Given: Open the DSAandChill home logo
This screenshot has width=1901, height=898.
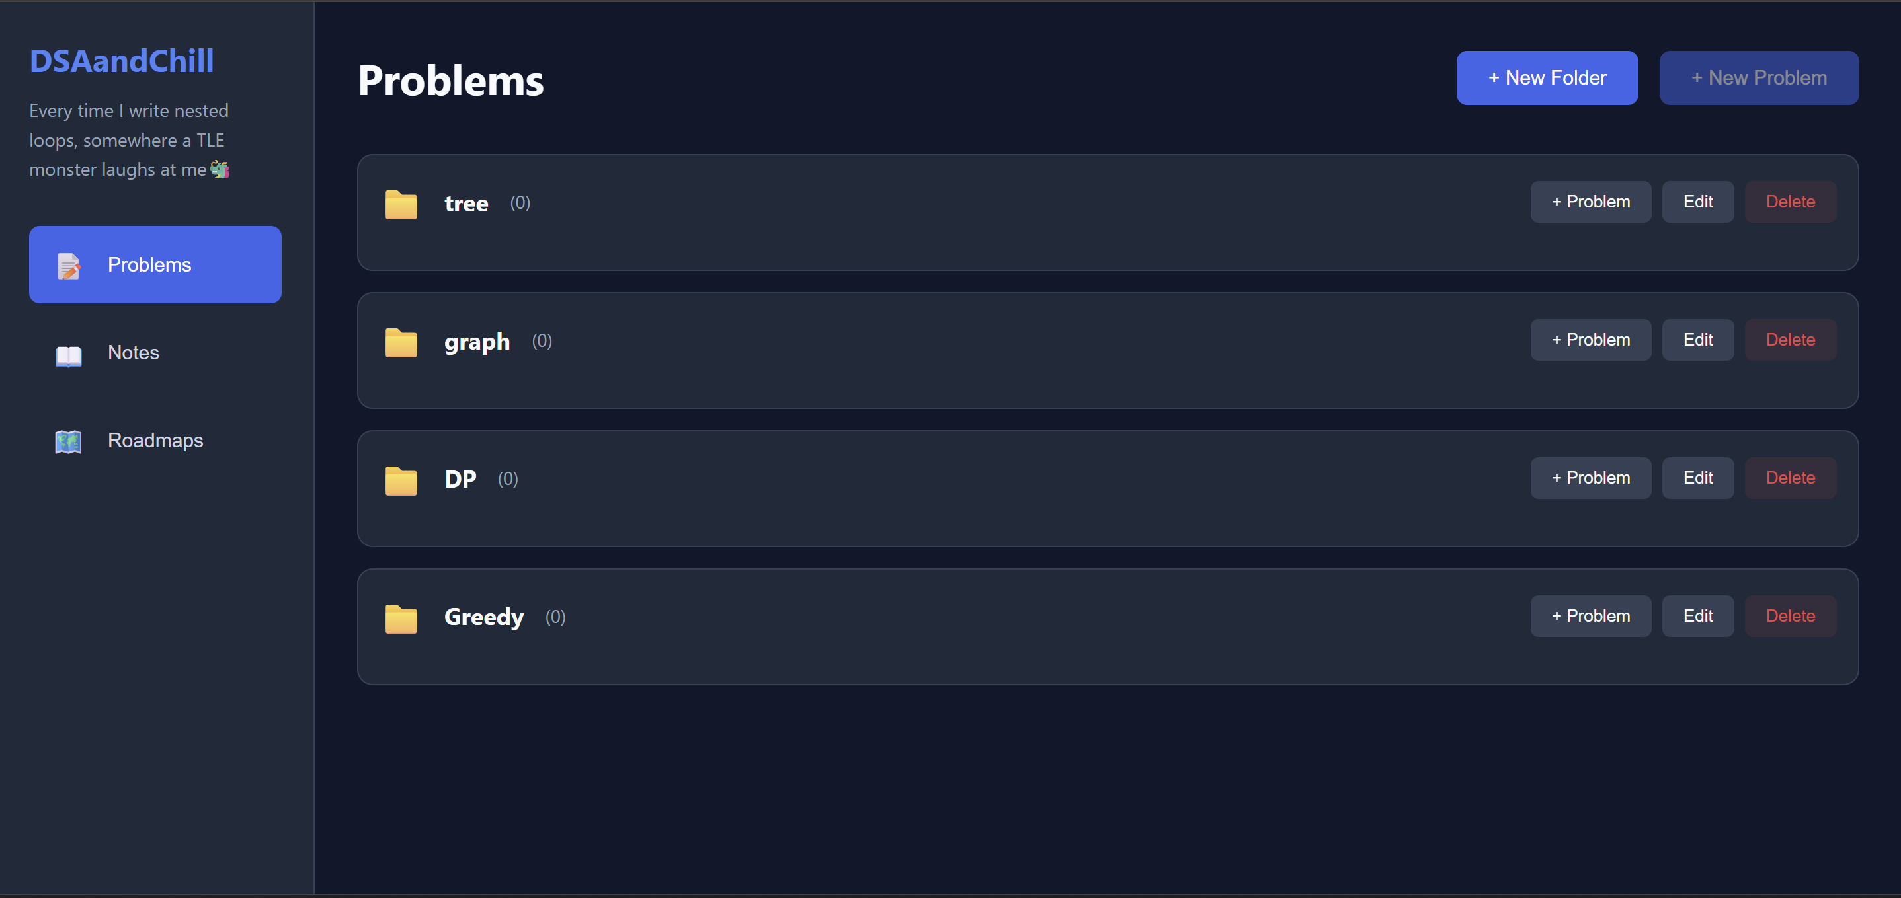Looking at the screenshot, I should point(122,60).
